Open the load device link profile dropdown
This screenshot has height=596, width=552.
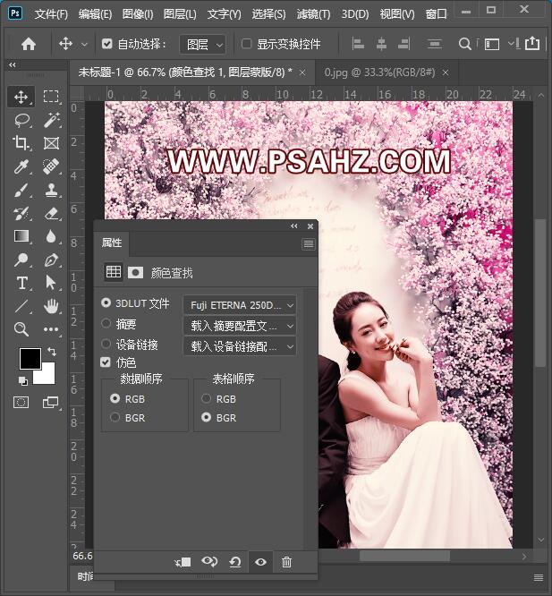coord(240,346)
